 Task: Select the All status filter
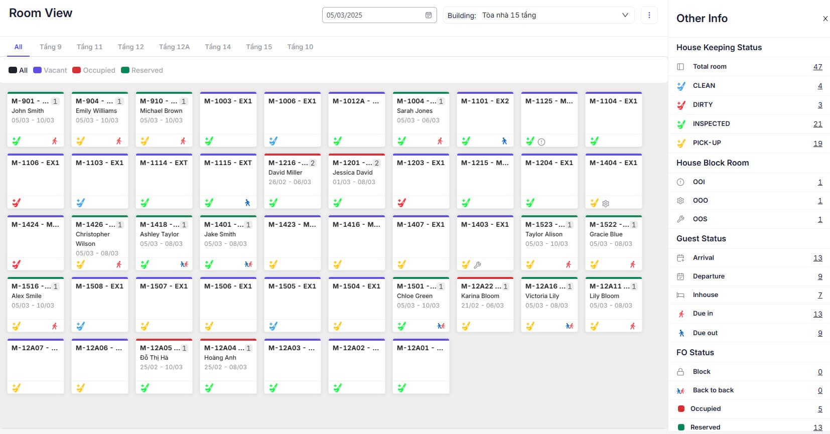pos(18,70)
